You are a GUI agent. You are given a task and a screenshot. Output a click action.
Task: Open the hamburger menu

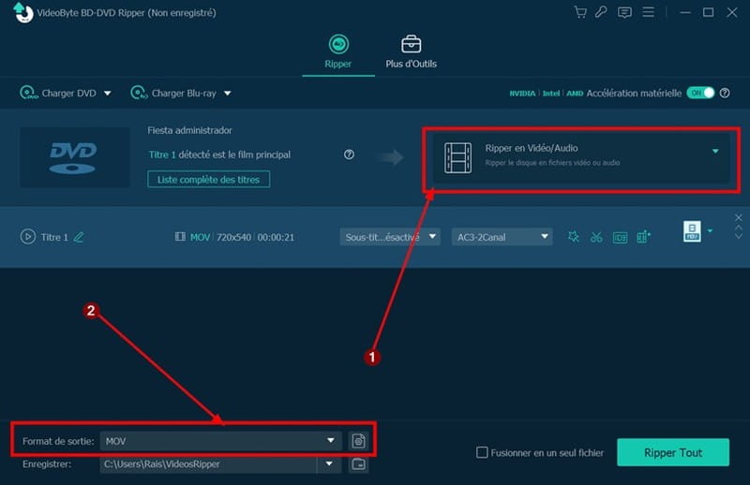648,12
